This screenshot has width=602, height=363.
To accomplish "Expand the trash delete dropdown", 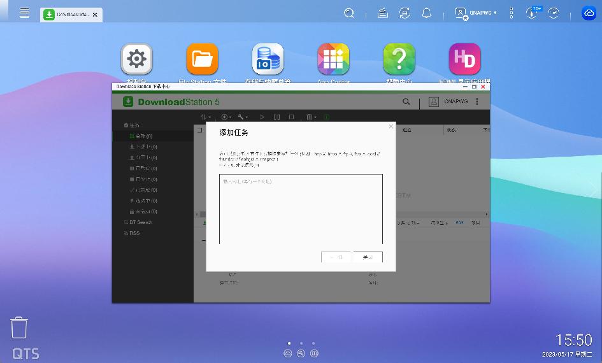I will click(x=311, y=117).
